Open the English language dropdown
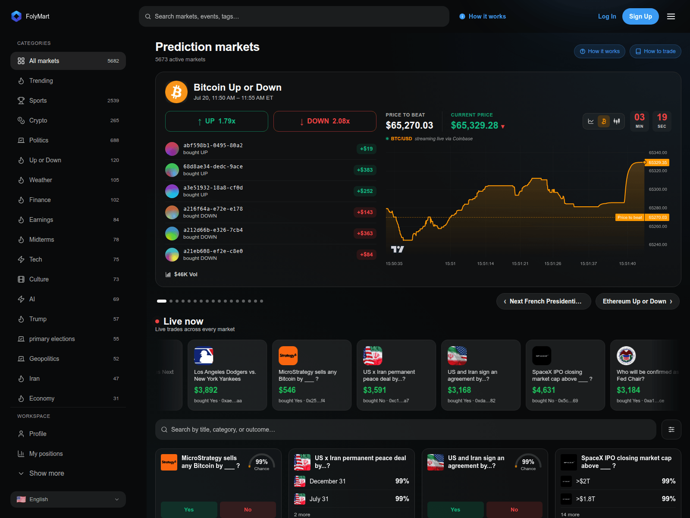690x518 pixels. pyautogui.click(x=68, y=499)
